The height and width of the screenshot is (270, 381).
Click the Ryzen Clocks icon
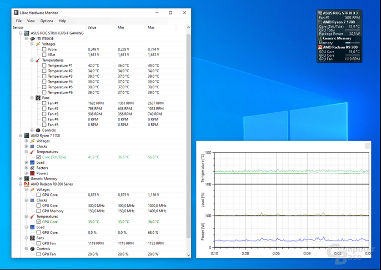(x=32, y=146)
